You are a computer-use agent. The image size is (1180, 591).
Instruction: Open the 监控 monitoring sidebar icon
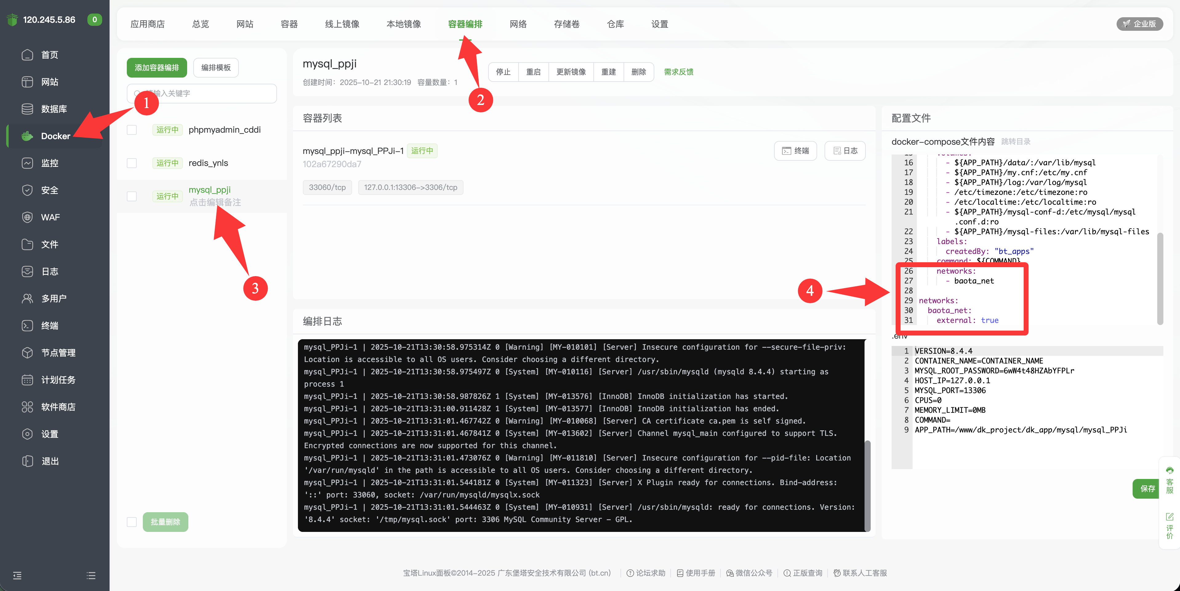tap(27, 163)
